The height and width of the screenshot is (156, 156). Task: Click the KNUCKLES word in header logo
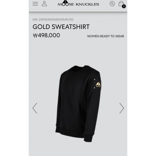click(x=87, y=4)
